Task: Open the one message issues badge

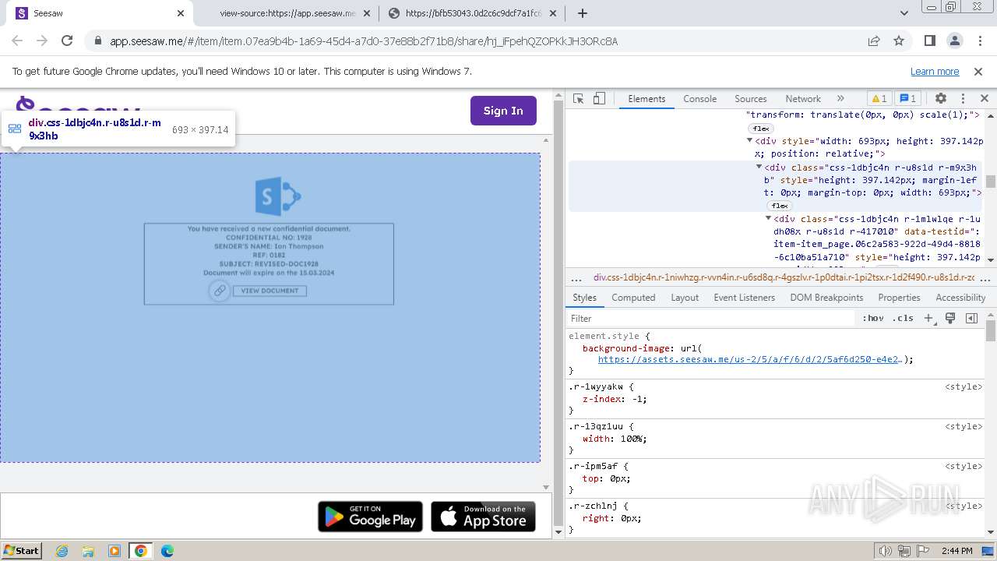Action: pos(907,99)
